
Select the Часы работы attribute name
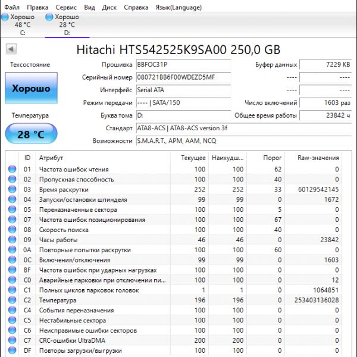point(58,240)
